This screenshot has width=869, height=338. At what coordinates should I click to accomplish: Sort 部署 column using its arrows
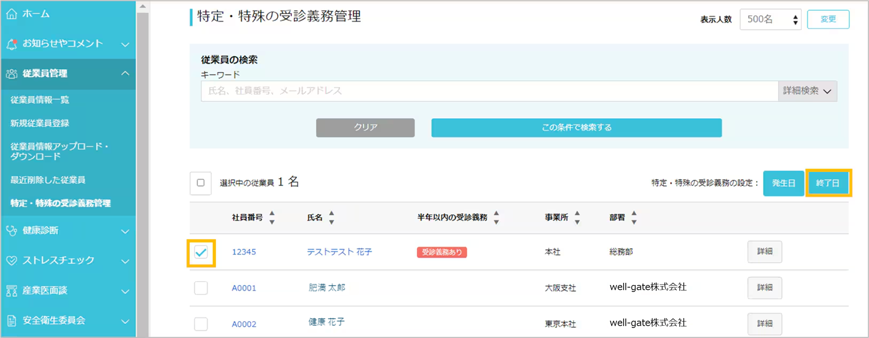point(634,217)
